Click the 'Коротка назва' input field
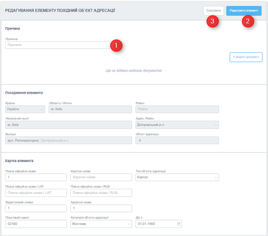The width and height of the screenshot is (268, 236). 101,177
